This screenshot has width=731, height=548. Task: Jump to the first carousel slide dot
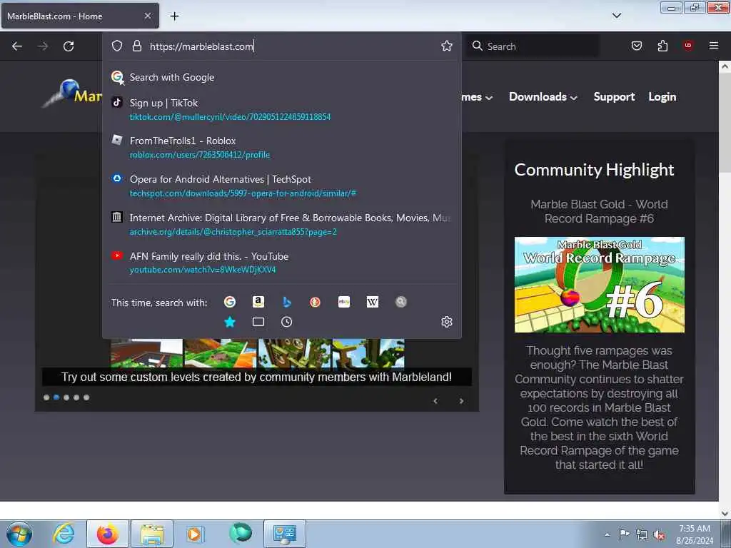tap(46, 397)
